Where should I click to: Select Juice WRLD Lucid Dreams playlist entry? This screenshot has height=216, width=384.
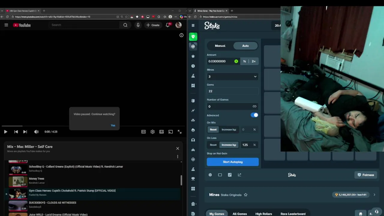pyautogui.click(x=94, y=214)
